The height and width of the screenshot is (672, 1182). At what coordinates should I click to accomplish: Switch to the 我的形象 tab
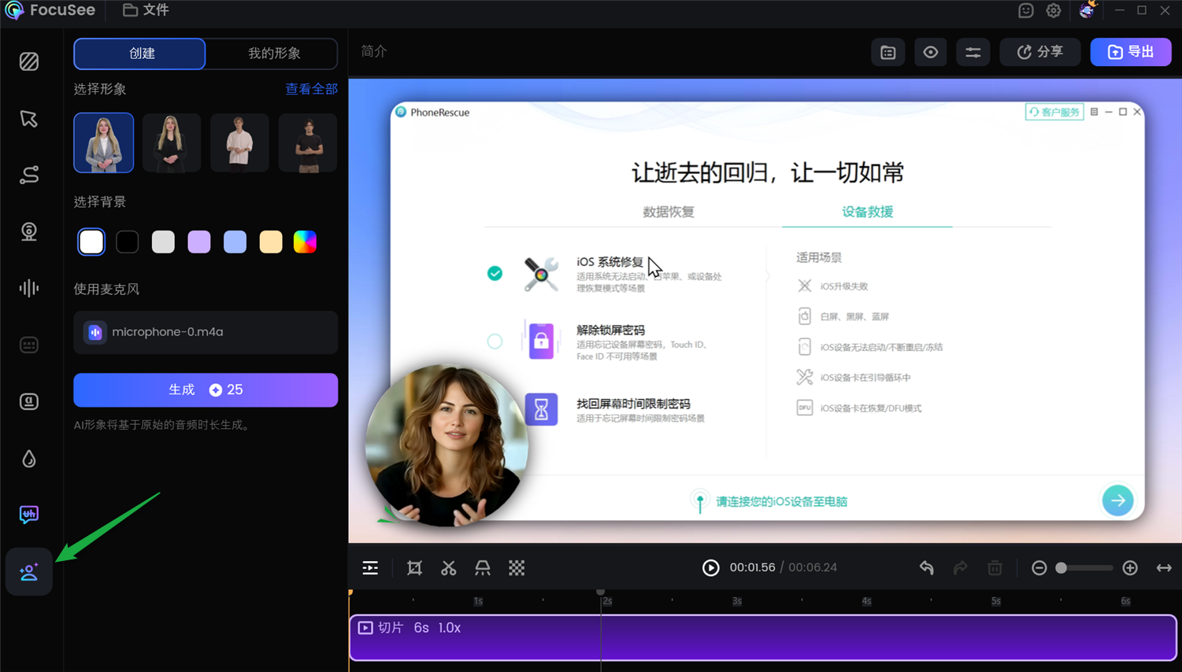[272, 54]
